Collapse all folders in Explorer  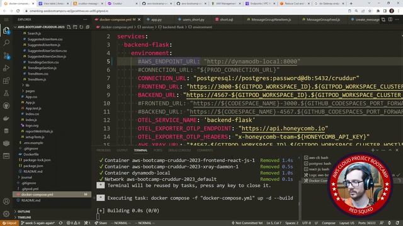pyautogui.click(x=88, y=27)
